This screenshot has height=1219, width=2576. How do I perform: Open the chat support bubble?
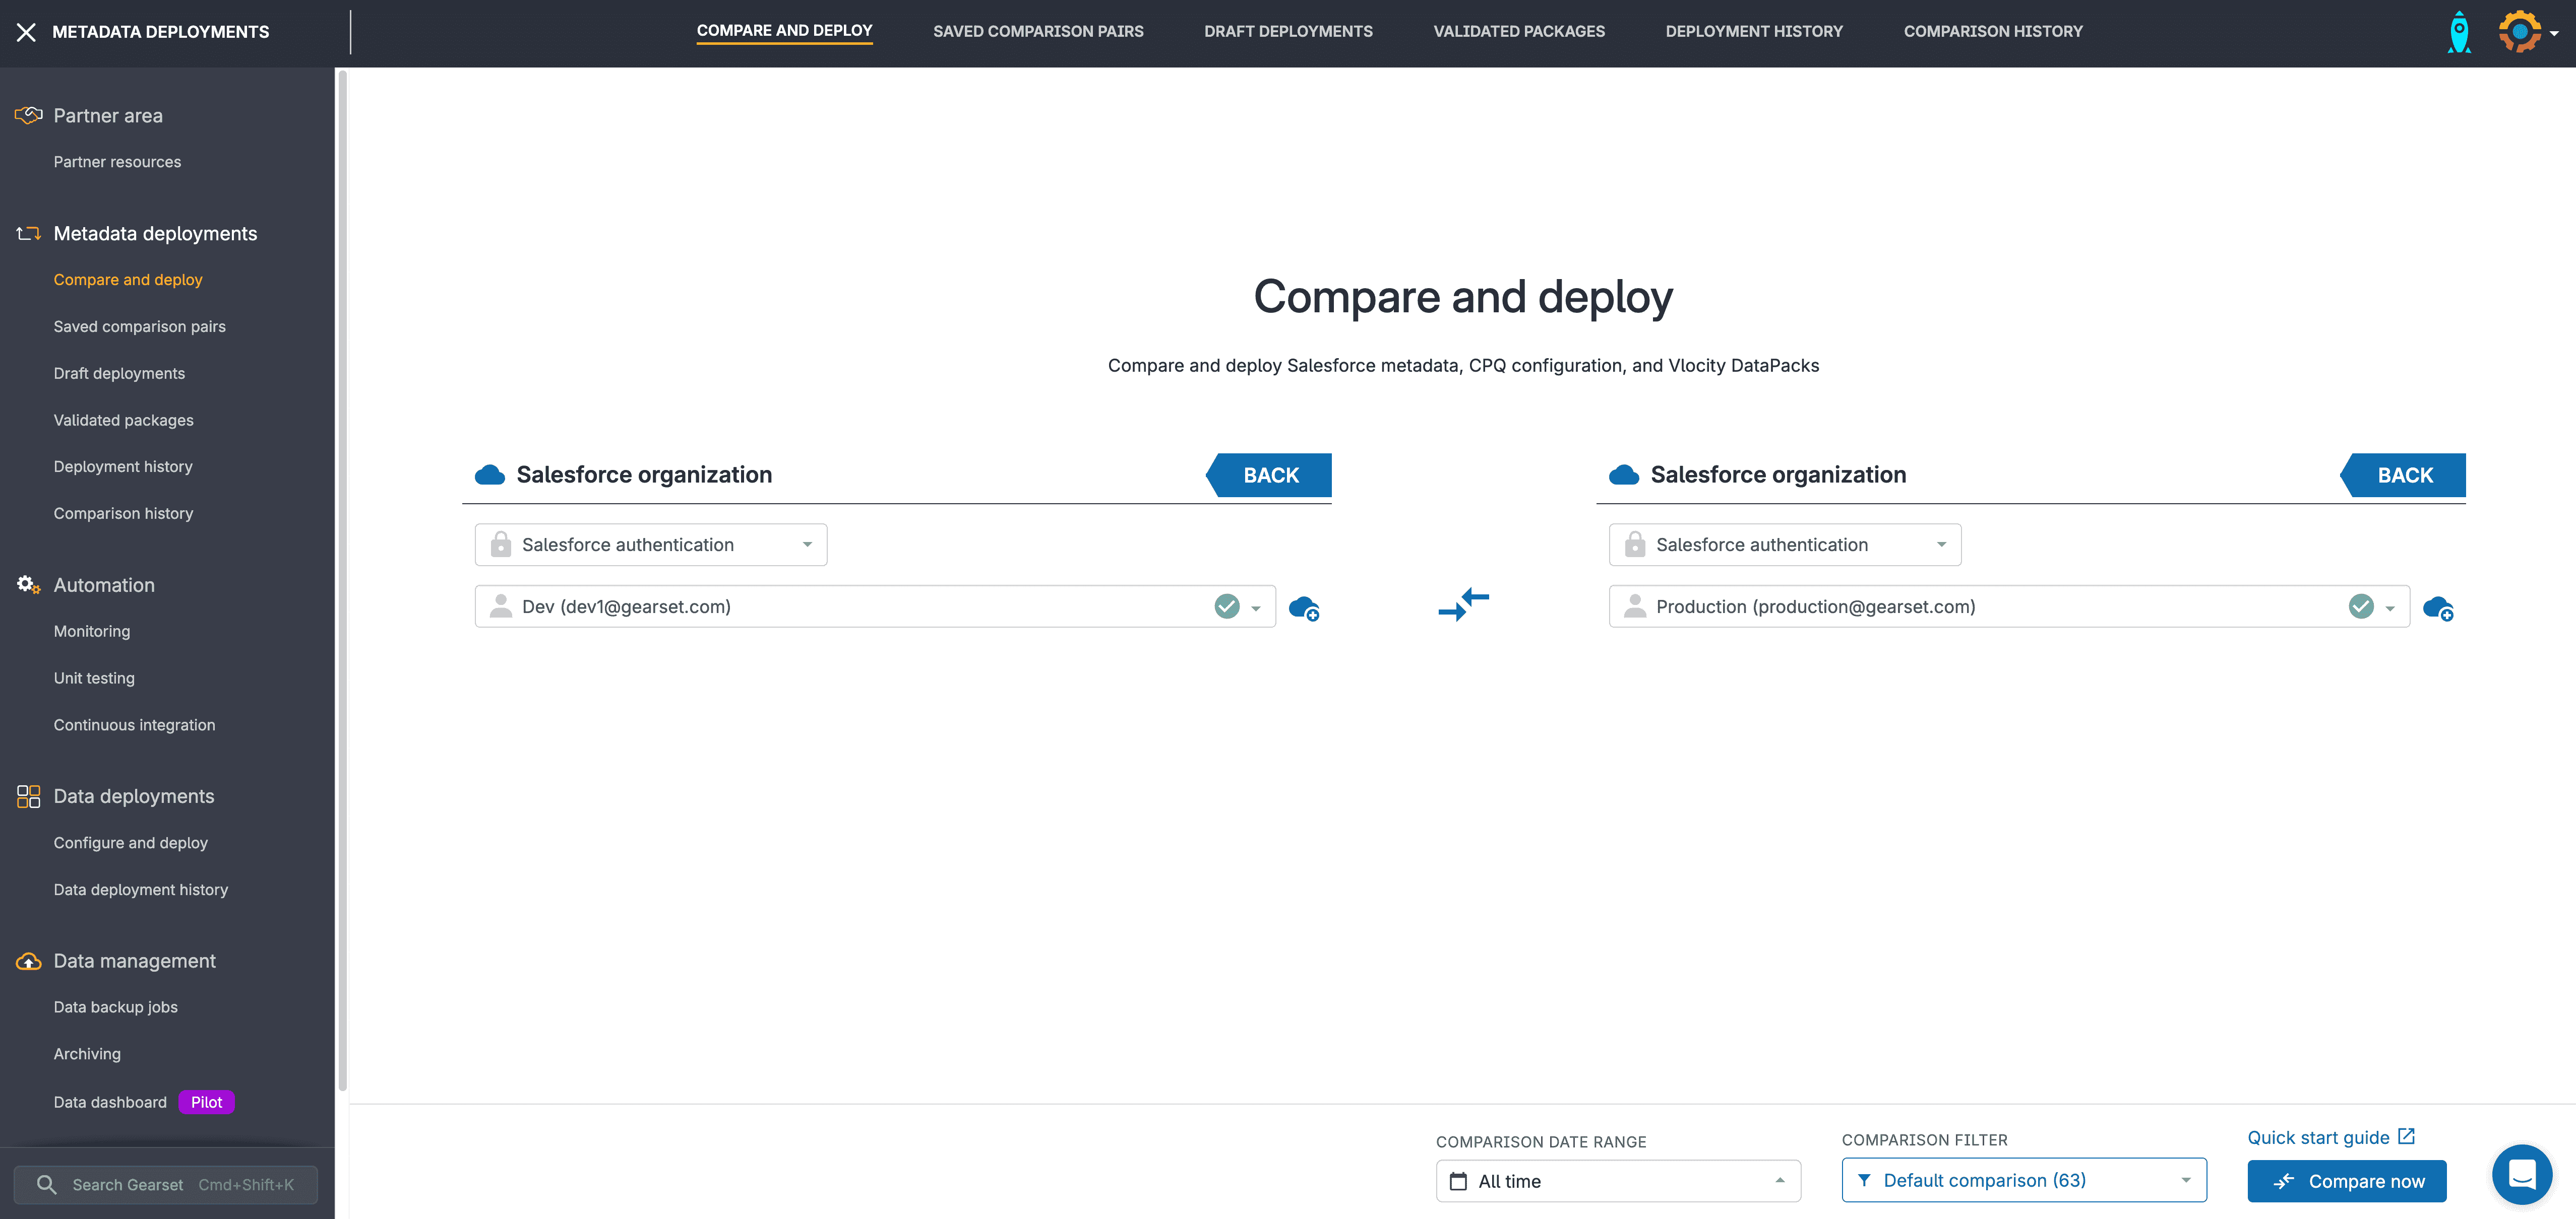pyautogui.click(x=2521, y=1174)
